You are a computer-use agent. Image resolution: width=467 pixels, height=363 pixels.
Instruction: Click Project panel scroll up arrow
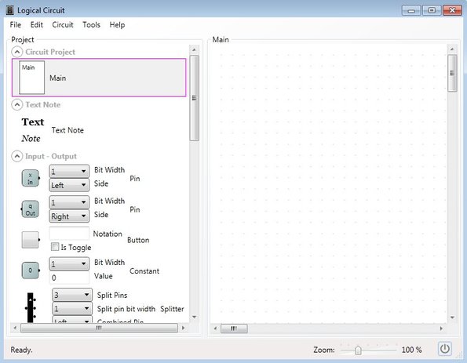[195, 49]
